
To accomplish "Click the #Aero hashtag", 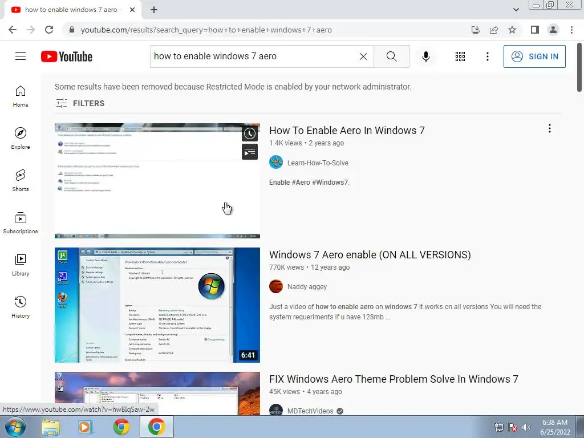I will 301,182.
